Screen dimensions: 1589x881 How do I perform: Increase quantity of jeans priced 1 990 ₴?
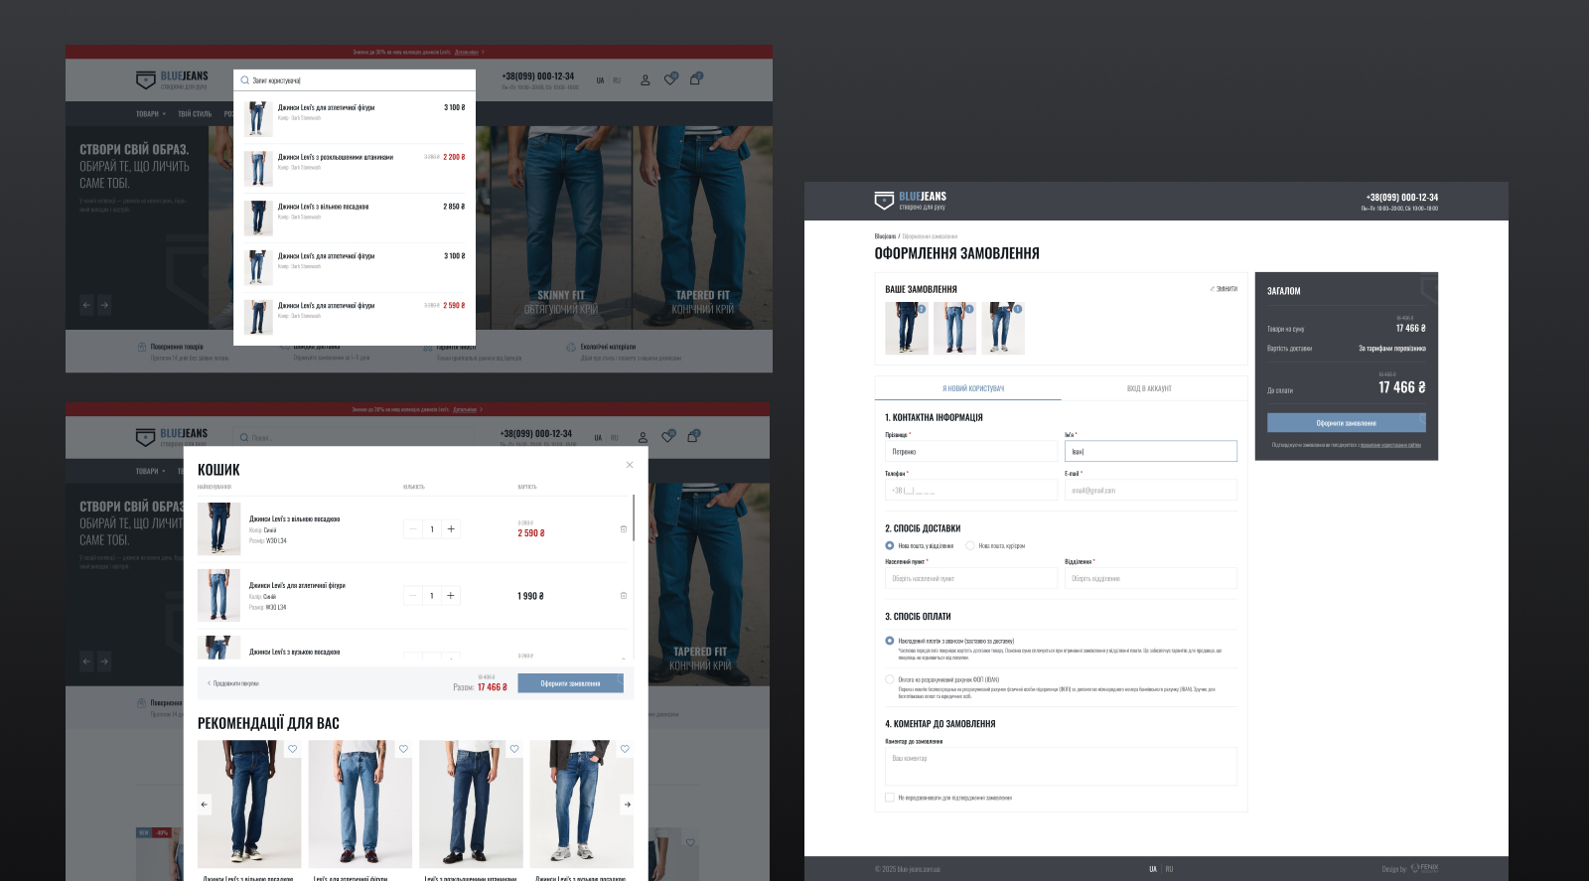(451, 596)
